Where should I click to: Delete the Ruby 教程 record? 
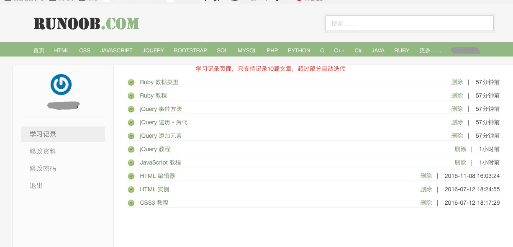pyautogui.click(x=457, y=95)
